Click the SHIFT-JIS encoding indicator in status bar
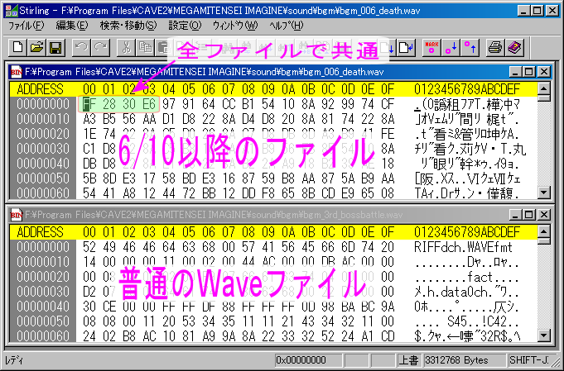This screenshot has width=564, height=371. [x=528, y=361]
